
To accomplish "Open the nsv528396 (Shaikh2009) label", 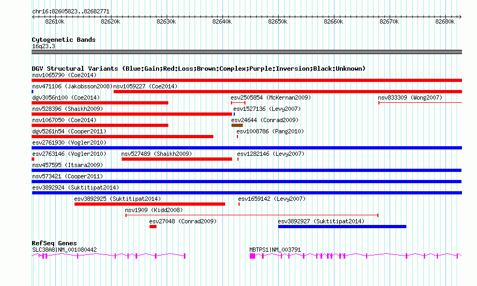I will (68, 109).
